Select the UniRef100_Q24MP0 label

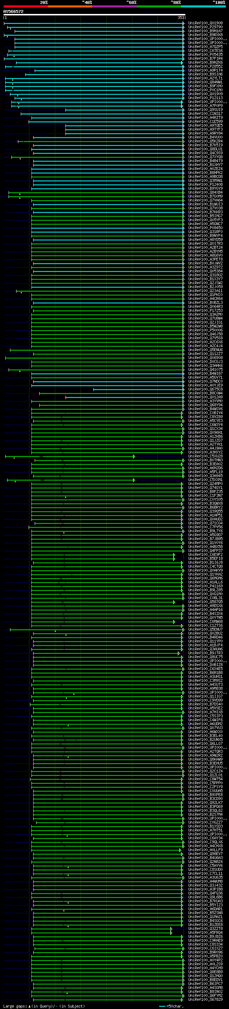205,484
